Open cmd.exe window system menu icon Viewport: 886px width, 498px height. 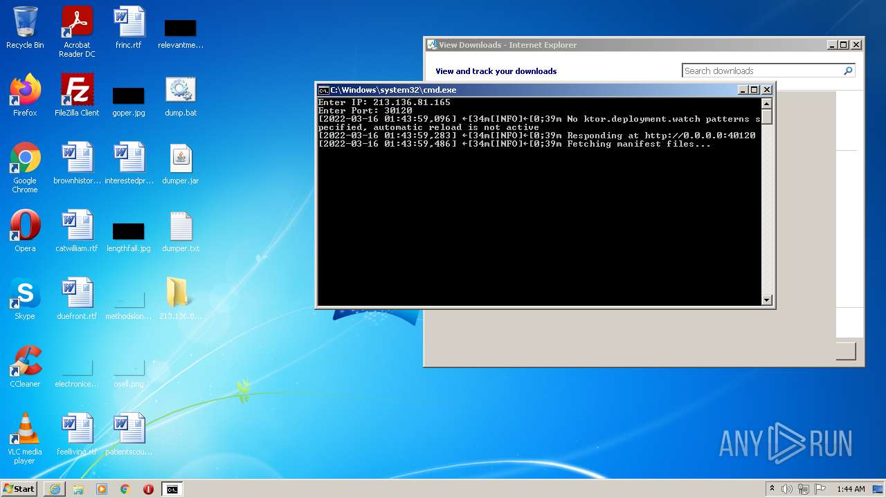[x=323, y=90]
